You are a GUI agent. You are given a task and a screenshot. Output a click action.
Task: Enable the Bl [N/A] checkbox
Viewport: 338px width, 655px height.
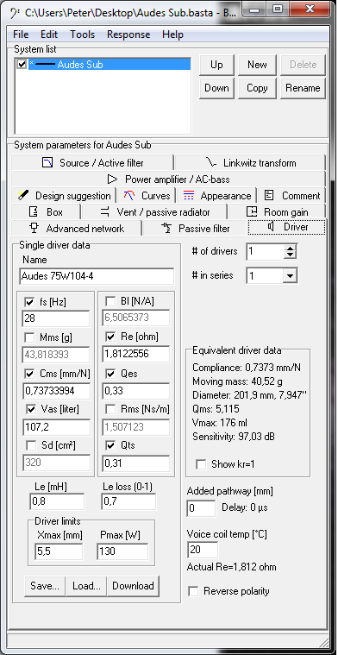tap(110, 301)
